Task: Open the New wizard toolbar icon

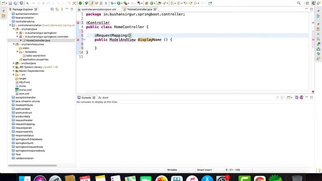Action: pyautogui.click(x=4, y=3)
